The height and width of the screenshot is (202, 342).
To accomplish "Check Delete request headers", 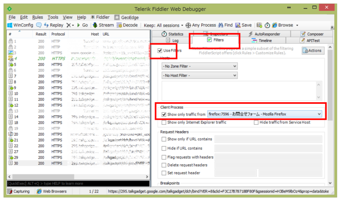I will [164, 165].
